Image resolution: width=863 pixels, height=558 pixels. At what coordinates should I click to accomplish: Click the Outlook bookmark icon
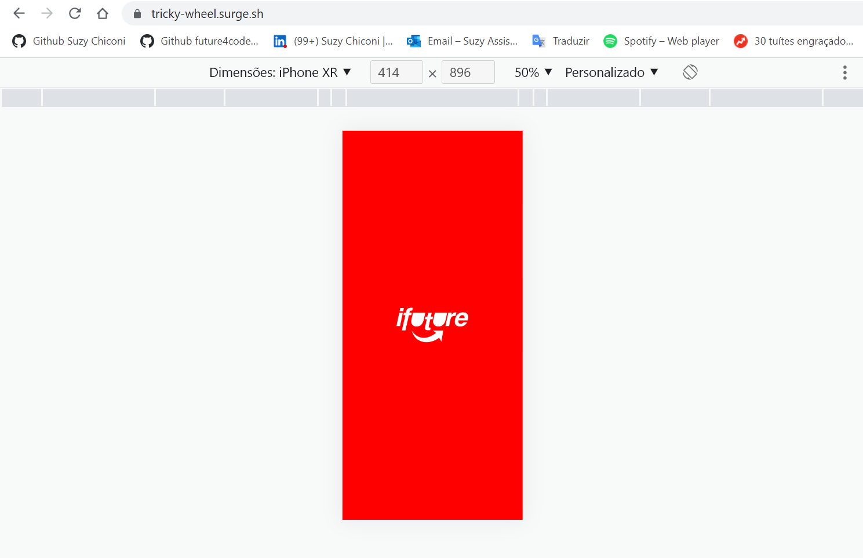414,41
